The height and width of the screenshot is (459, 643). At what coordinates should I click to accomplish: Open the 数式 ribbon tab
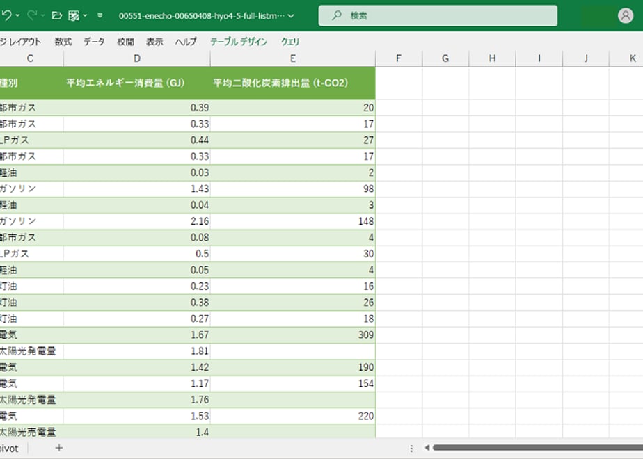pos(63,42)
